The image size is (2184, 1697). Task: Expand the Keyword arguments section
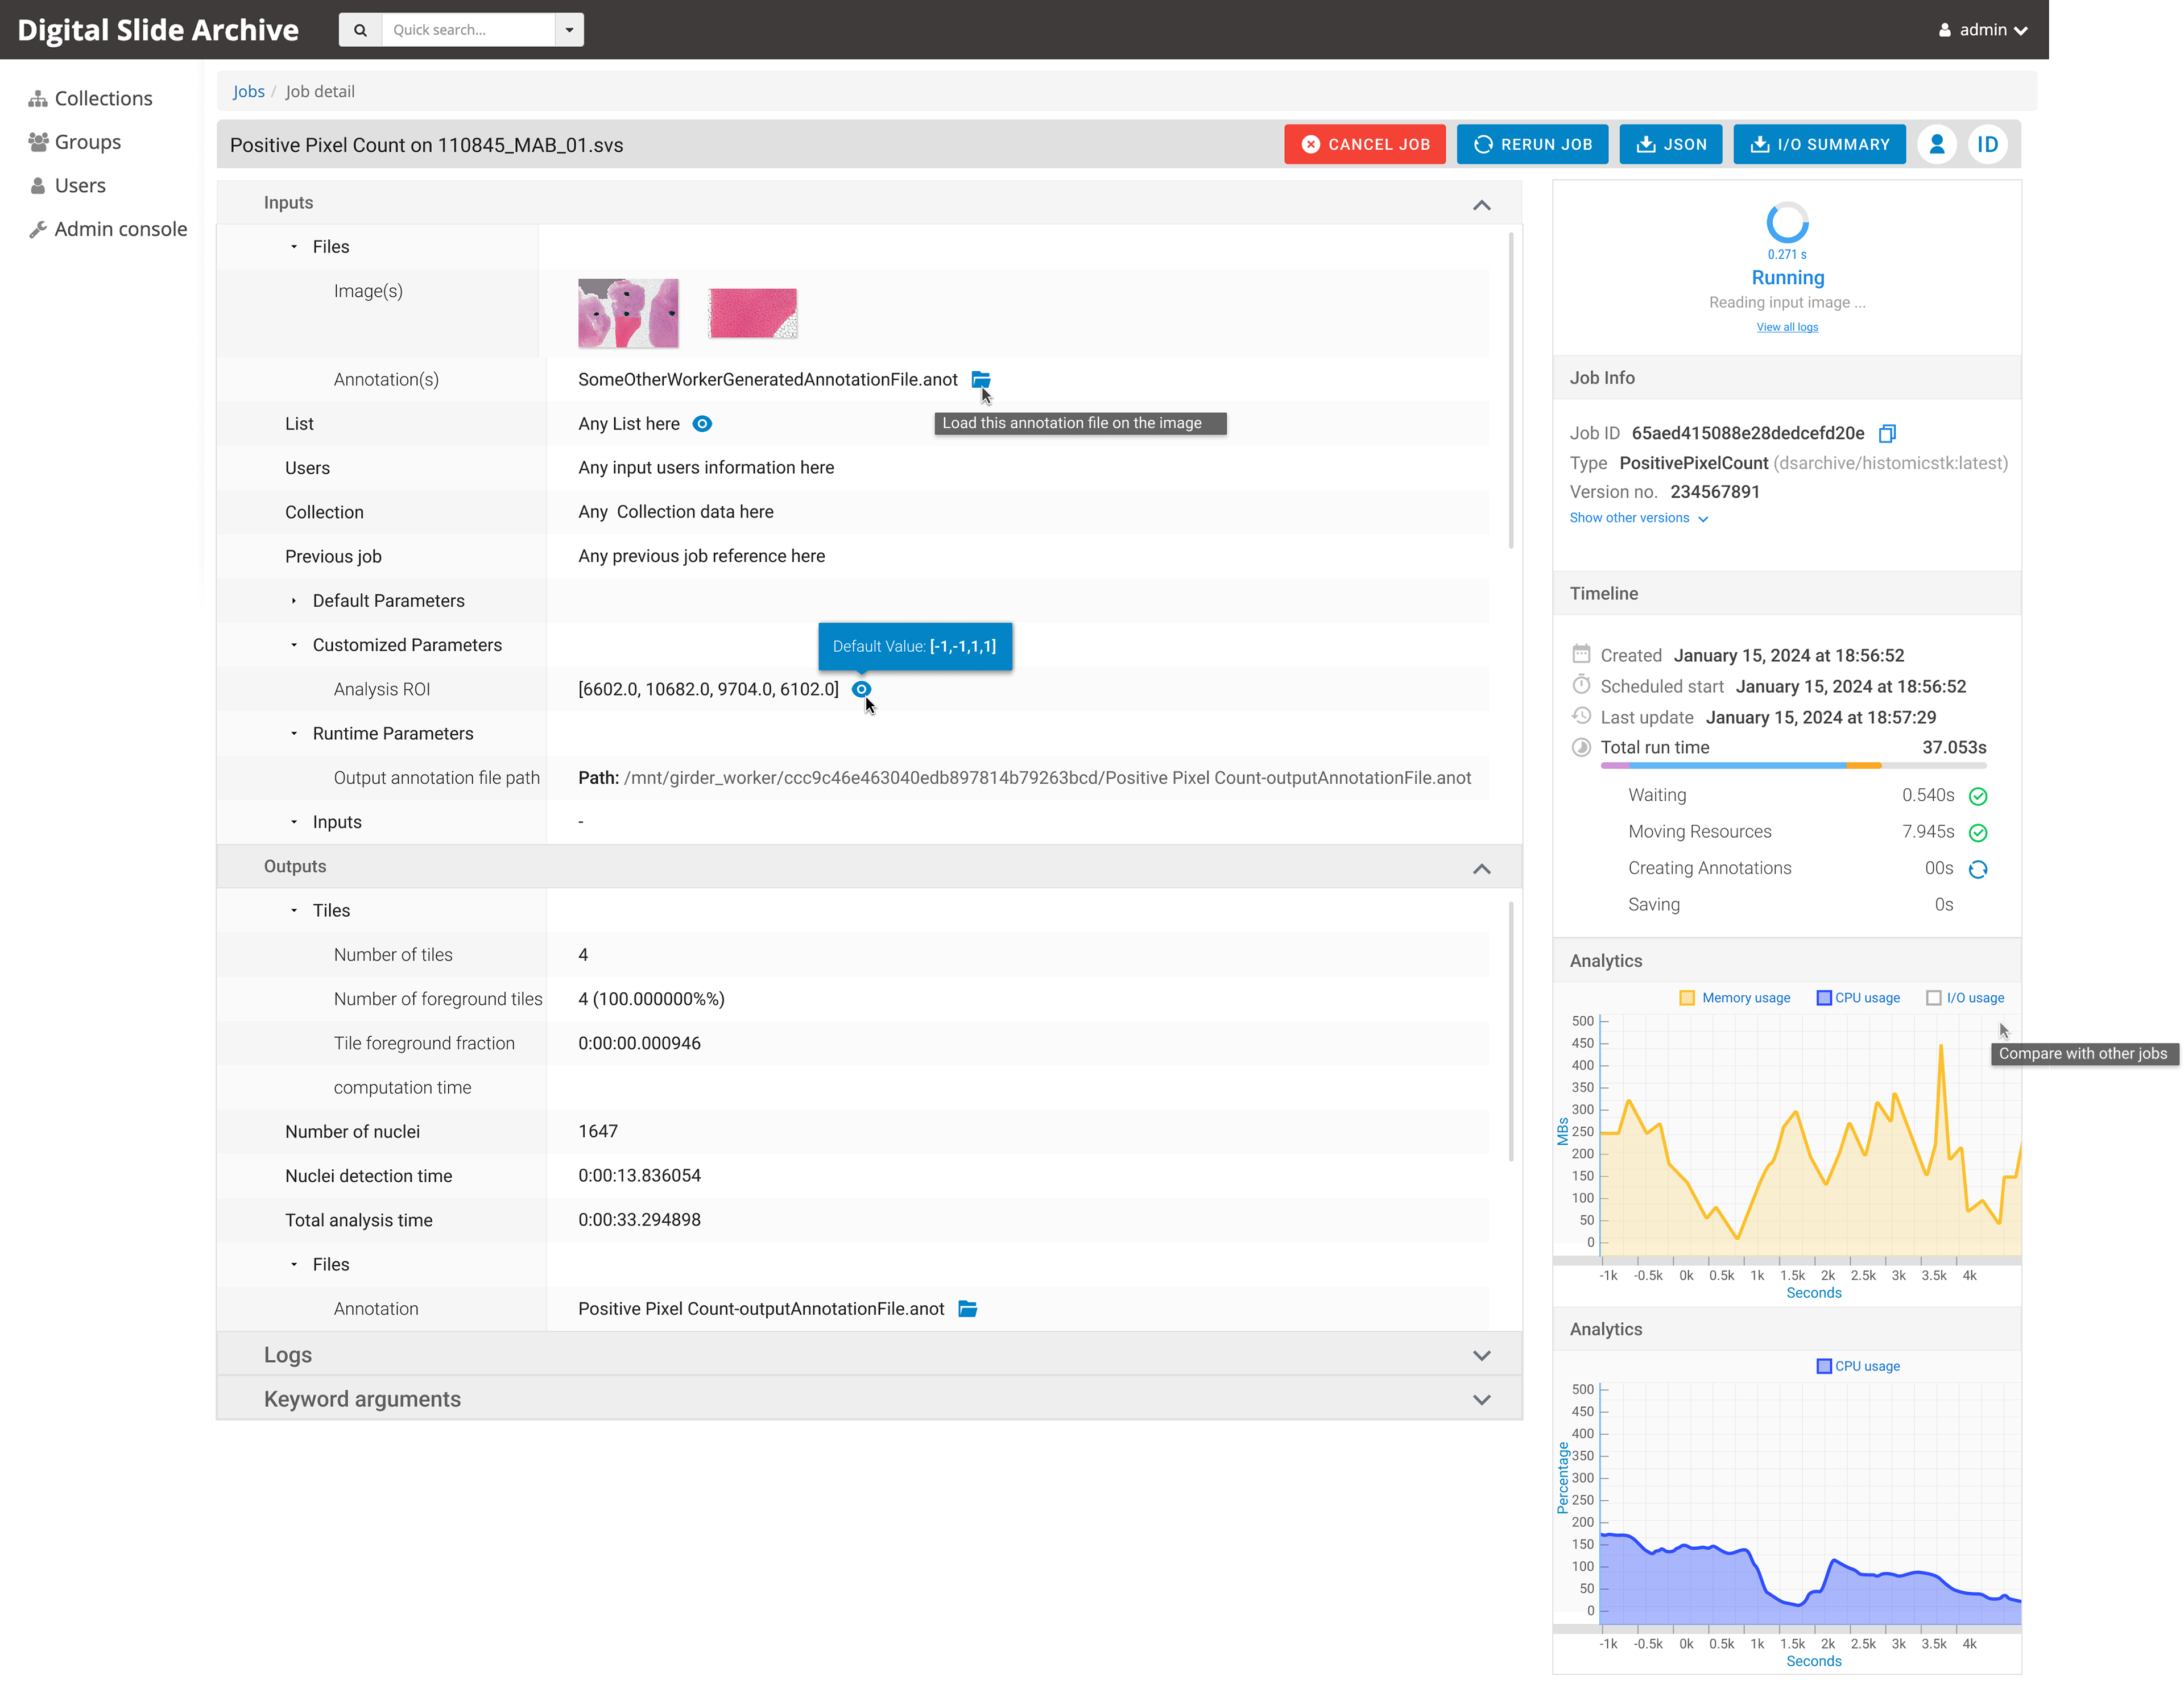(x=1481, y=1399)
